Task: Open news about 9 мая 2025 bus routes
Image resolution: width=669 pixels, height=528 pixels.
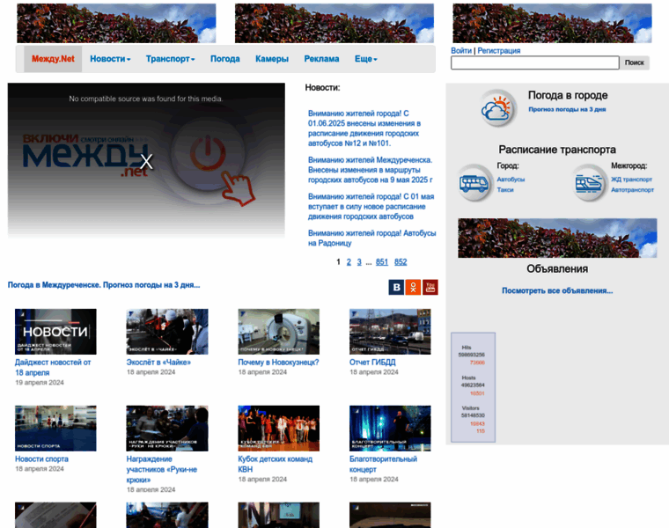Action: point(371,170)
